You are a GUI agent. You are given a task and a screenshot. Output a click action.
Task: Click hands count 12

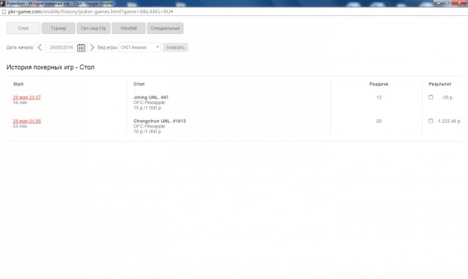(379, 97)
